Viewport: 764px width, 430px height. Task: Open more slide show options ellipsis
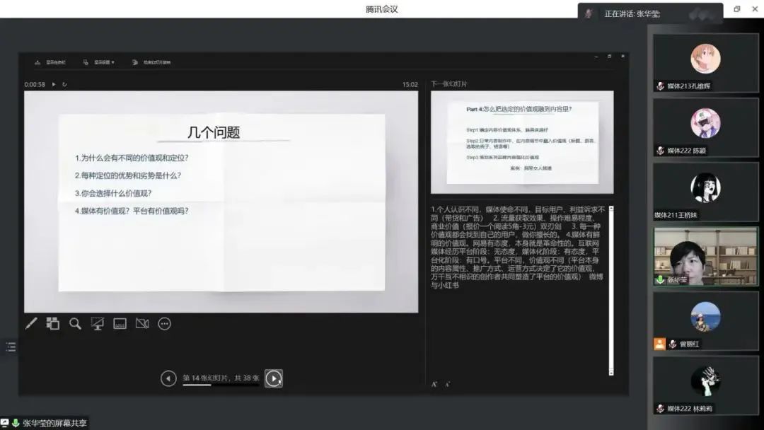point(165,324)
